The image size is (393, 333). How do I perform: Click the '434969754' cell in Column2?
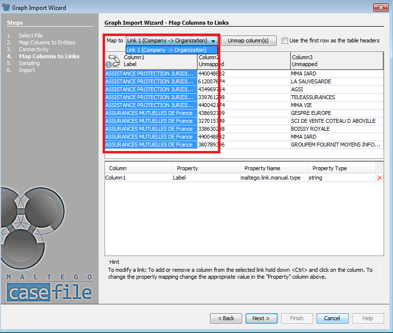tap(244, 89)
